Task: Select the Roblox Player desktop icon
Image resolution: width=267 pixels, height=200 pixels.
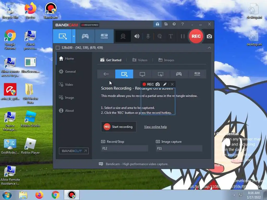Action: tap(30, 146)
